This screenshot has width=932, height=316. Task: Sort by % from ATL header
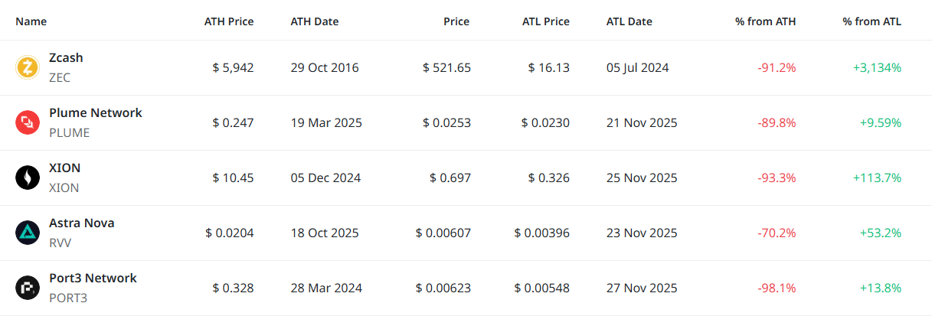[x=872, y=21]
